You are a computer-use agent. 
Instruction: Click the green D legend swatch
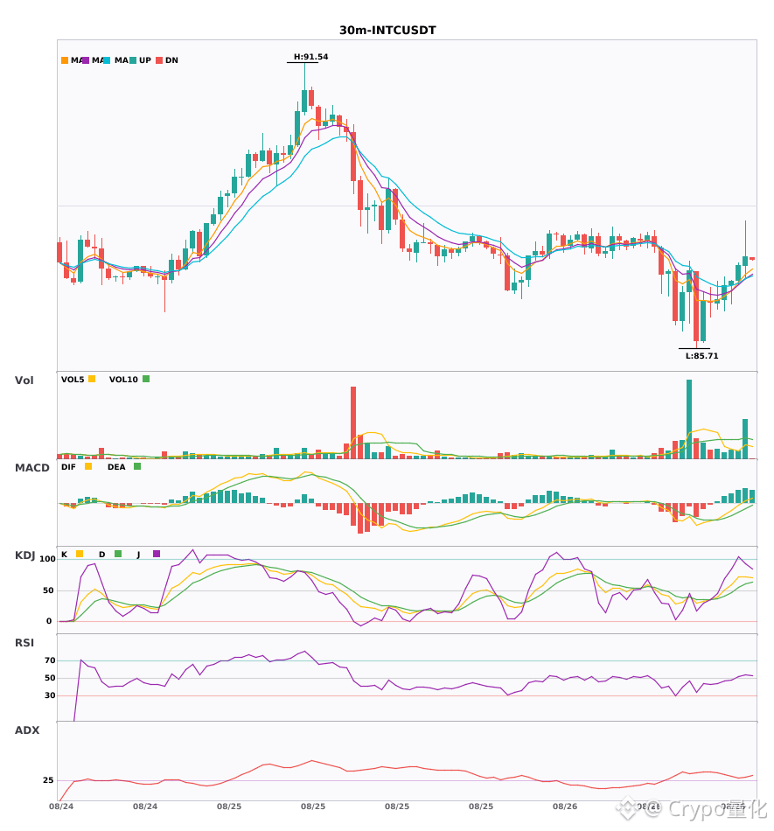118,554
